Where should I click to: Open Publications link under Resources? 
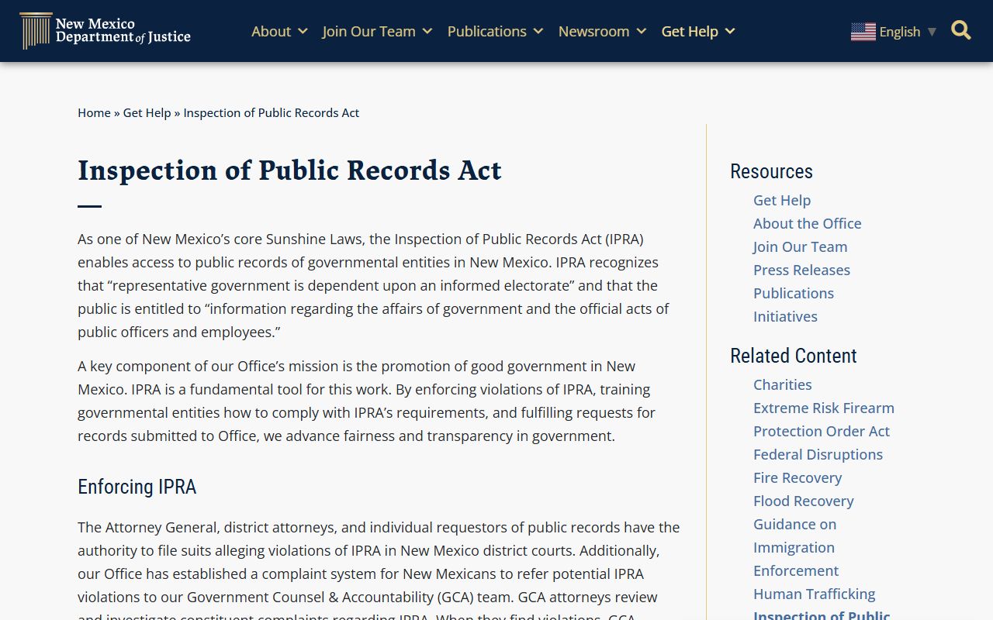(794, 293)
